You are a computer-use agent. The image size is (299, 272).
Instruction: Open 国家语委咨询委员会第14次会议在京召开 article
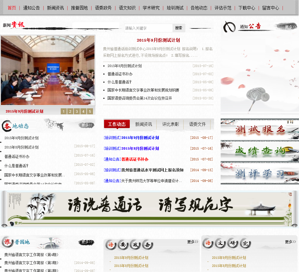click(x=140, y=98)
